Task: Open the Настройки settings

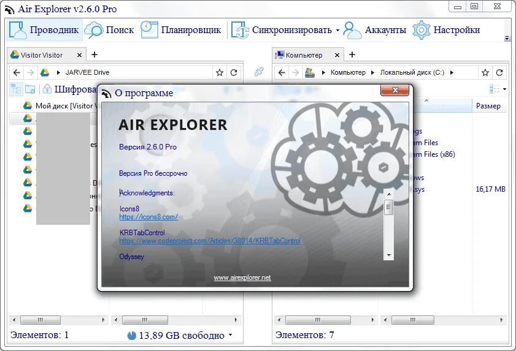Action: [446, 30]
